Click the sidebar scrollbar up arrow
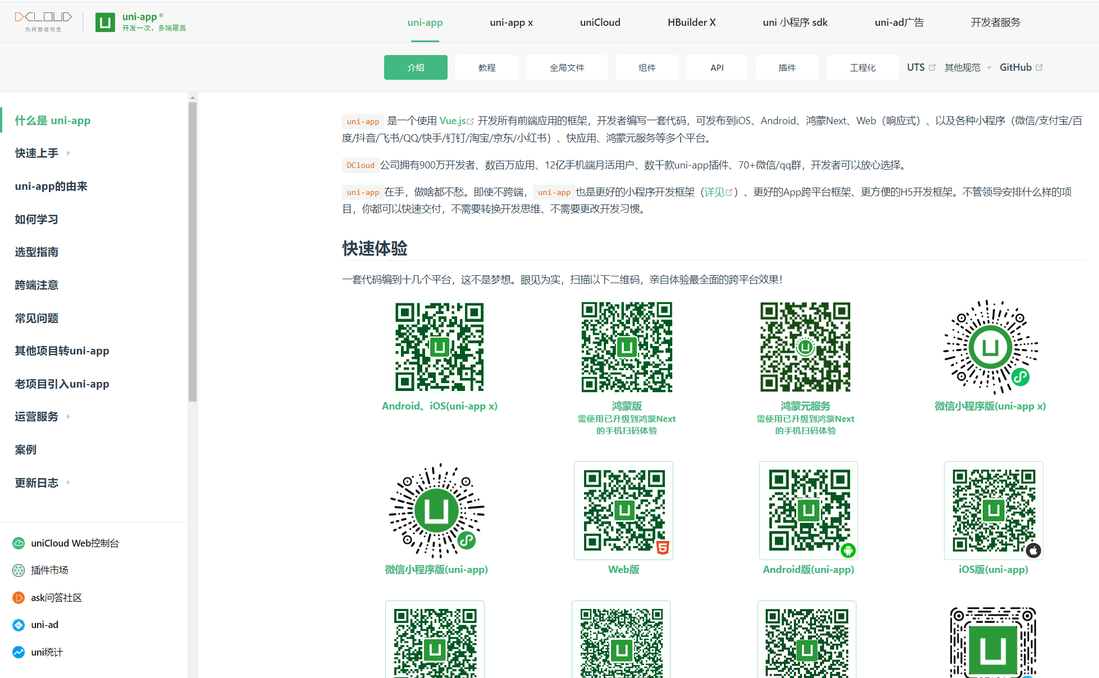 pyautogui.click(x=193, y=97)
